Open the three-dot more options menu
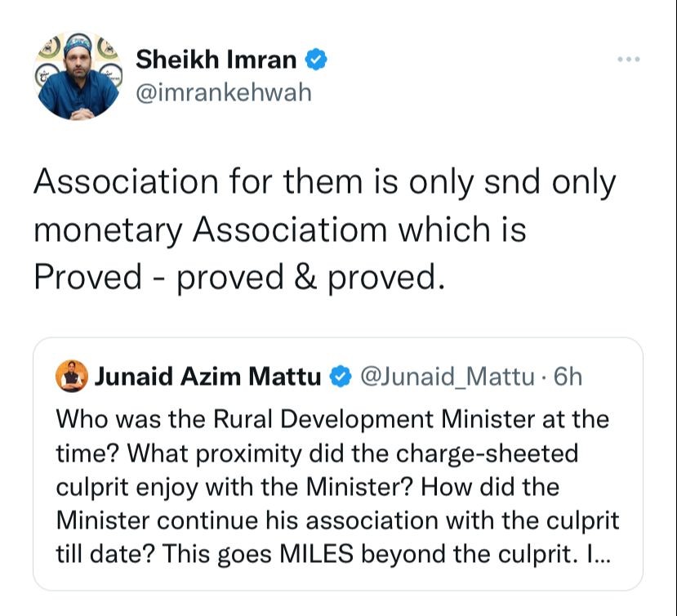The width and height of the screenshot is (677, 616). point(629,59)
